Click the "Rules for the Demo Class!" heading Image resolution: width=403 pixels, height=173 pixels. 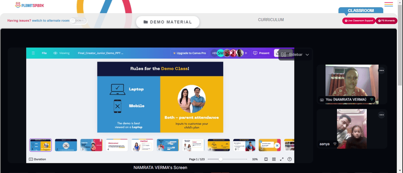(160, 68)
